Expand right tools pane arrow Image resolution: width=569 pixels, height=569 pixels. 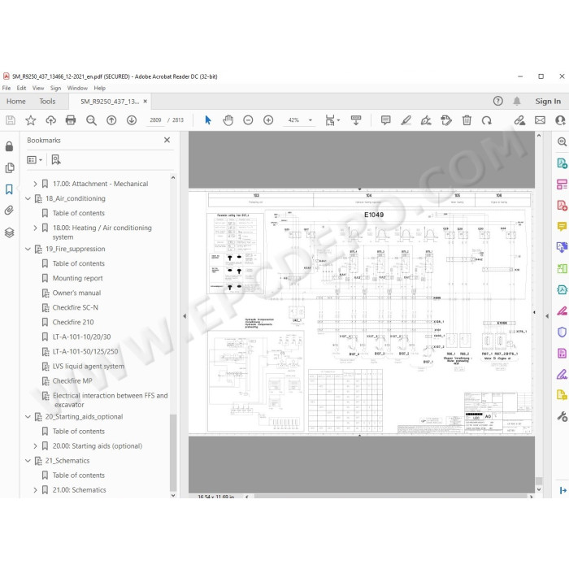coord(547,316)
